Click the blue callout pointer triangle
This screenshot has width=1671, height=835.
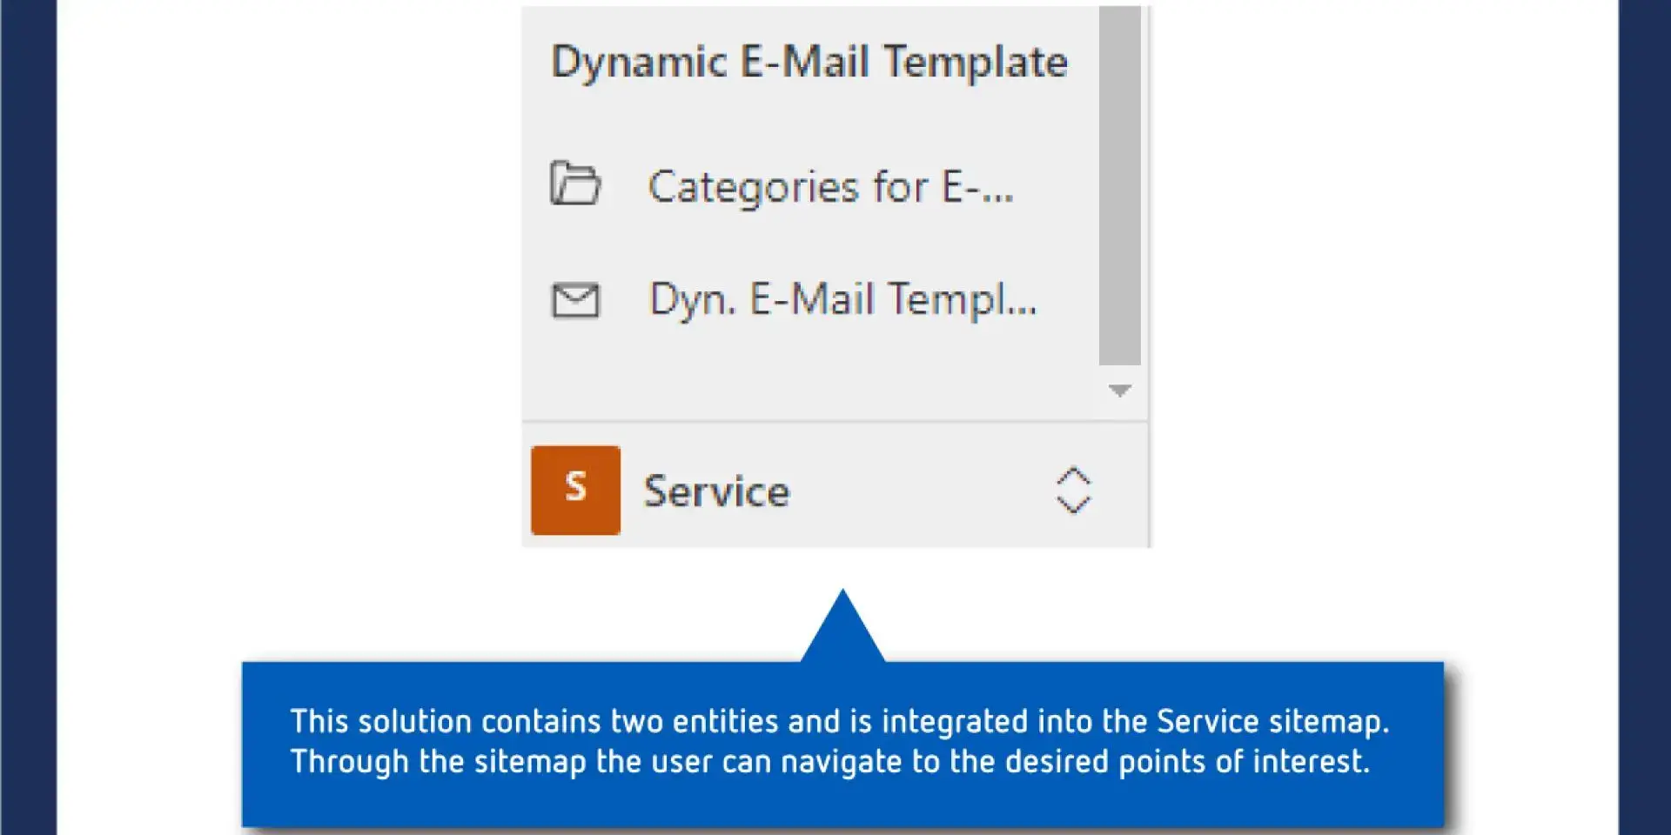[x=842, y=626]
